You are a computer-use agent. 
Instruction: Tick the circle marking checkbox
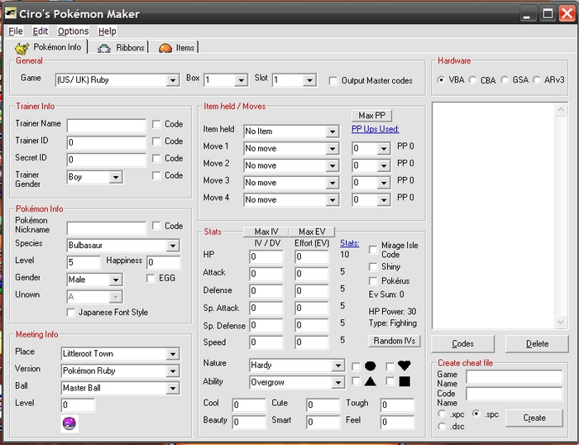tap(356, 366)
